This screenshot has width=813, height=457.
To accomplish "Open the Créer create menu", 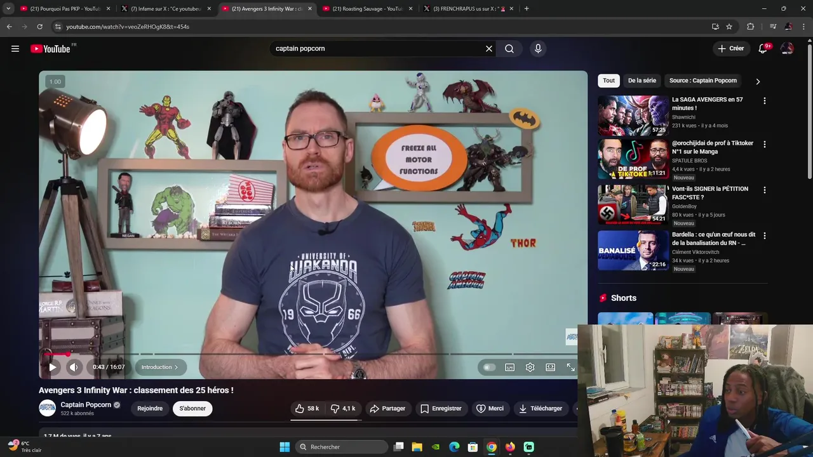I will pyautogui.click(x=730, y=48).
